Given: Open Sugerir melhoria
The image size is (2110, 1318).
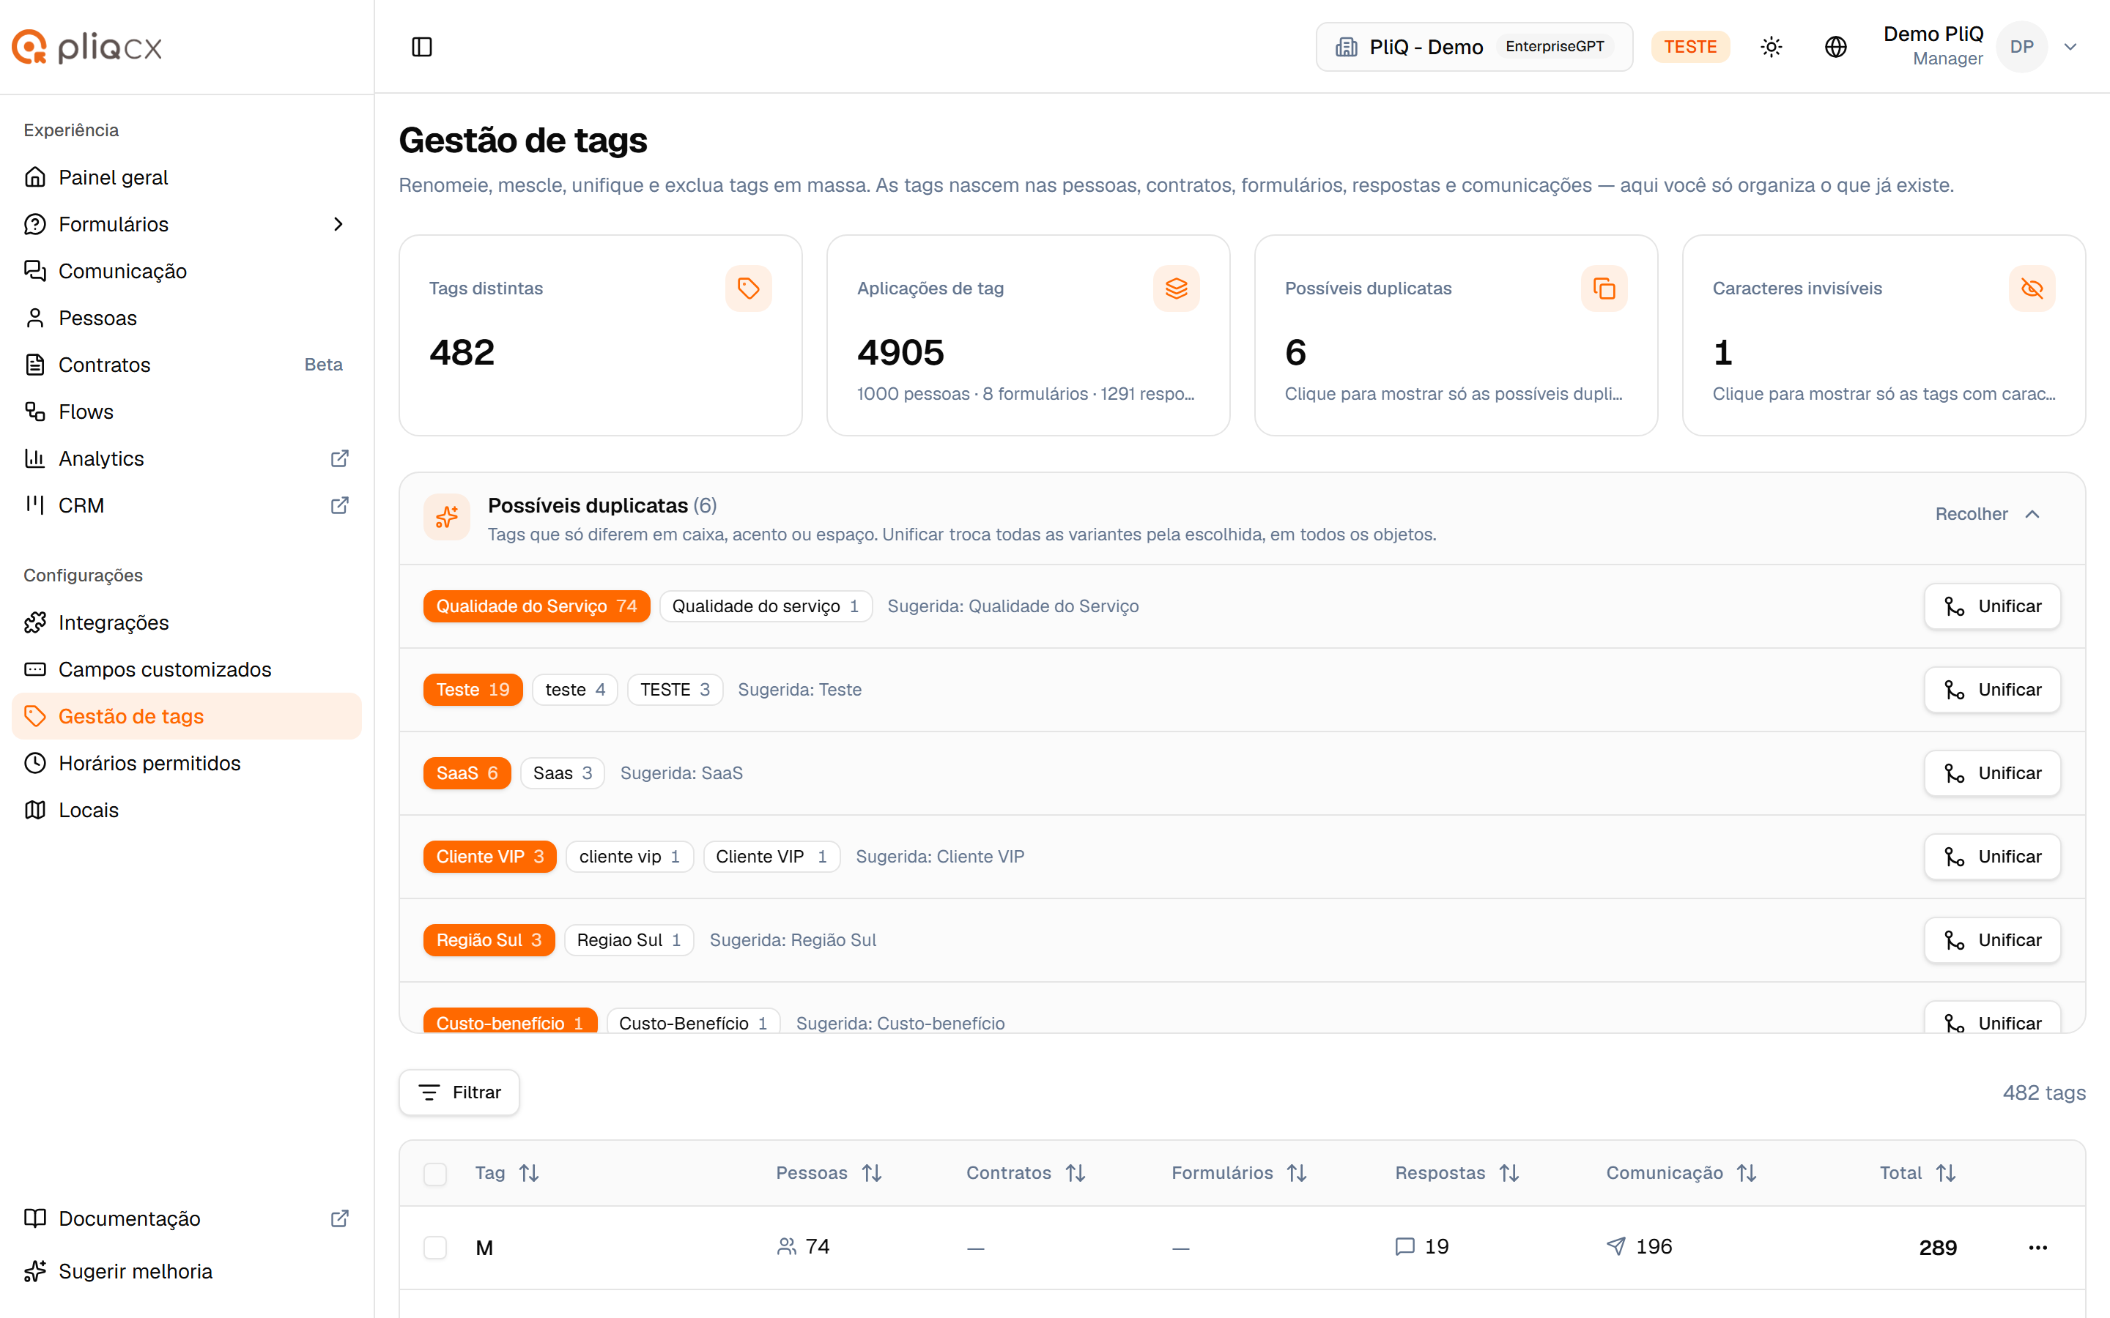Looking at the screenshot, I should pos(187,1272).
